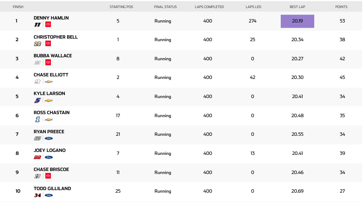Viewport: 363px width, 202px height.
Task: Click the Toyota logo beside Christopher Bell
Action: [48, 44]
